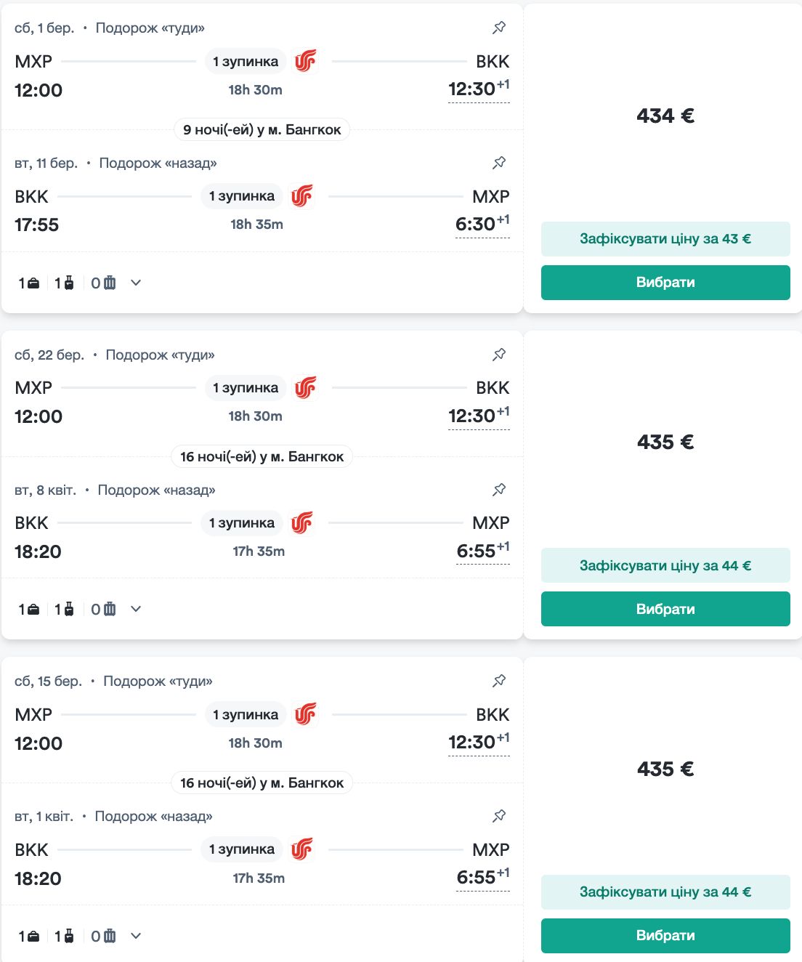Click the 12:30 +1 arrival on 1 бер.
This screenshot has width=802, height=962.
coord(478,89)
